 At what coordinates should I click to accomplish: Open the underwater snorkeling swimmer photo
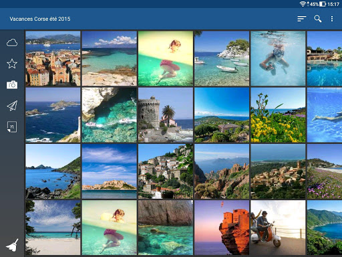coord(278,58)
